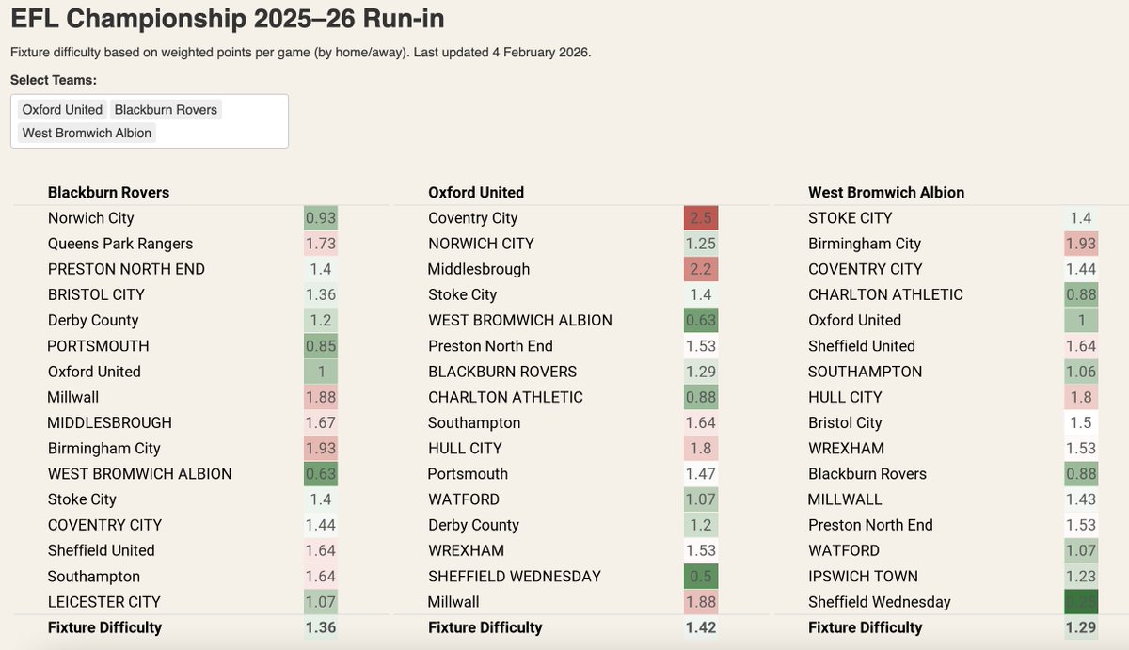This screenshot has width=1129, height=650.
Task: Click the EFL Championship 2025–26 Run-in title
Action: point(228,18)
